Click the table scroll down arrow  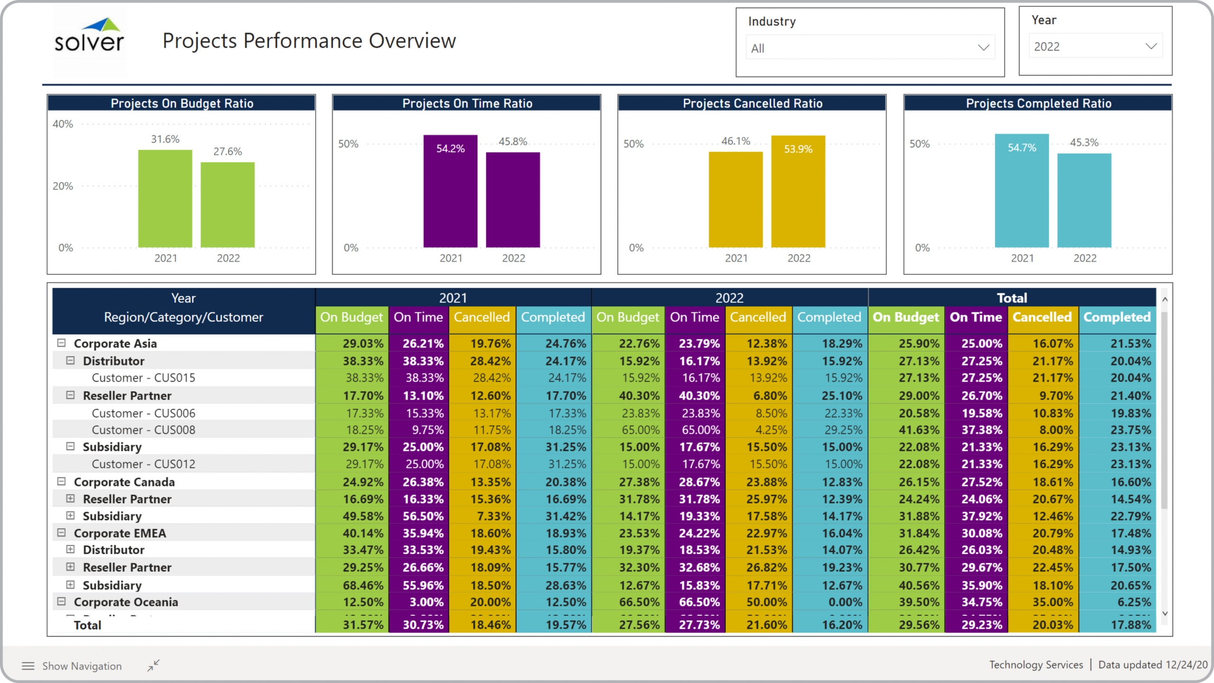pyautogui.click(x=1165, y=613)
